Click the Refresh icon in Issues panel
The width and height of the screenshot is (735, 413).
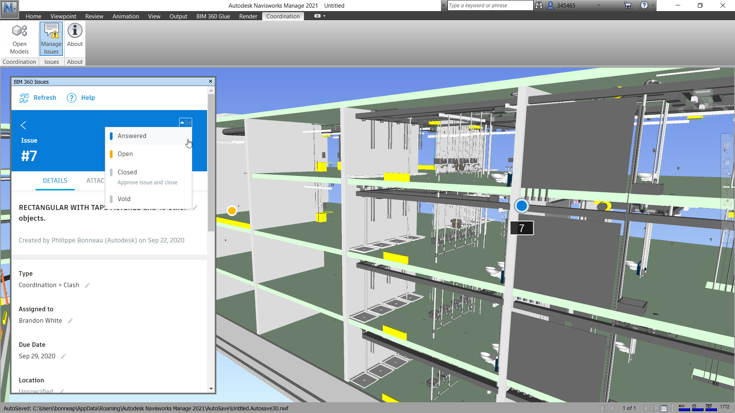click(24, 98)
